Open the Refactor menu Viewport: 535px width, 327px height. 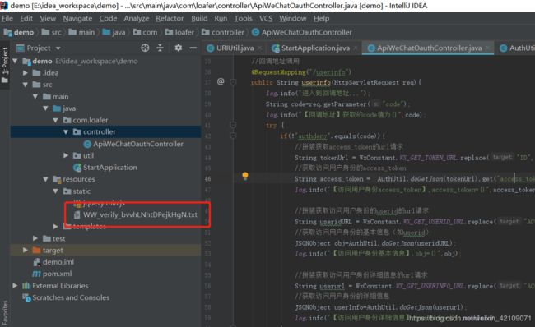170,18
